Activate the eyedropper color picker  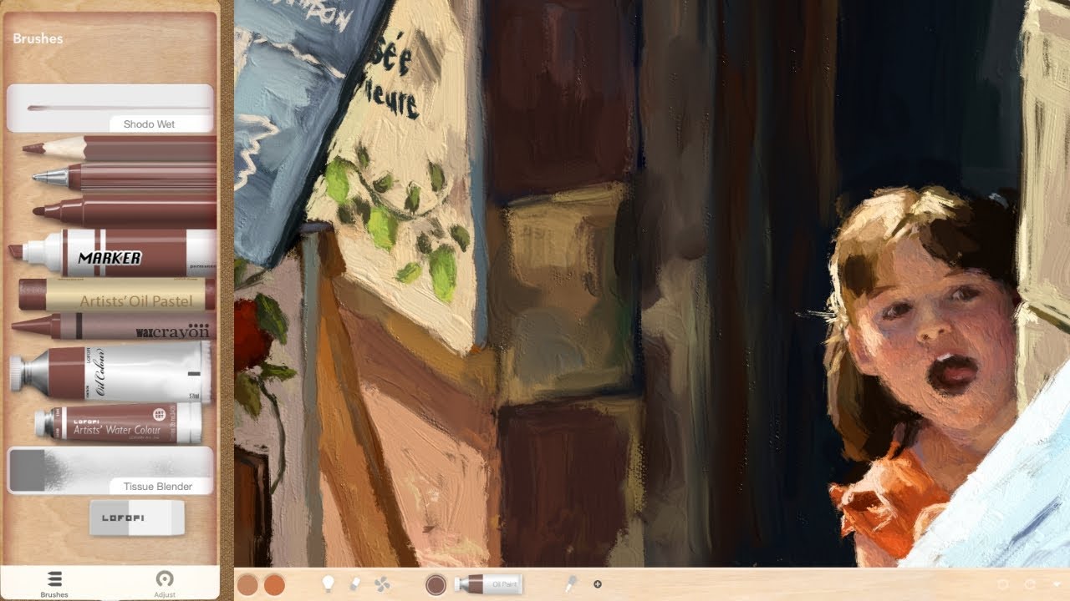pyautogui.click(x=570, y=584)
